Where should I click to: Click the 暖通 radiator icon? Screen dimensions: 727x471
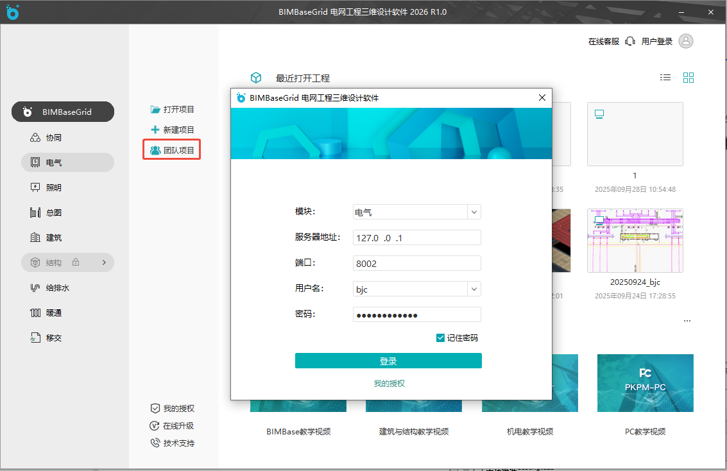point(35,313)
